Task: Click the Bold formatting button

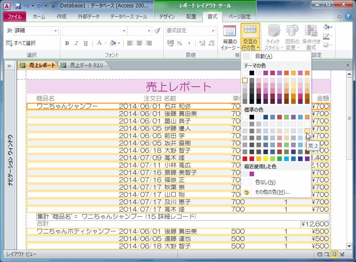Action: (x=66, y=43)
